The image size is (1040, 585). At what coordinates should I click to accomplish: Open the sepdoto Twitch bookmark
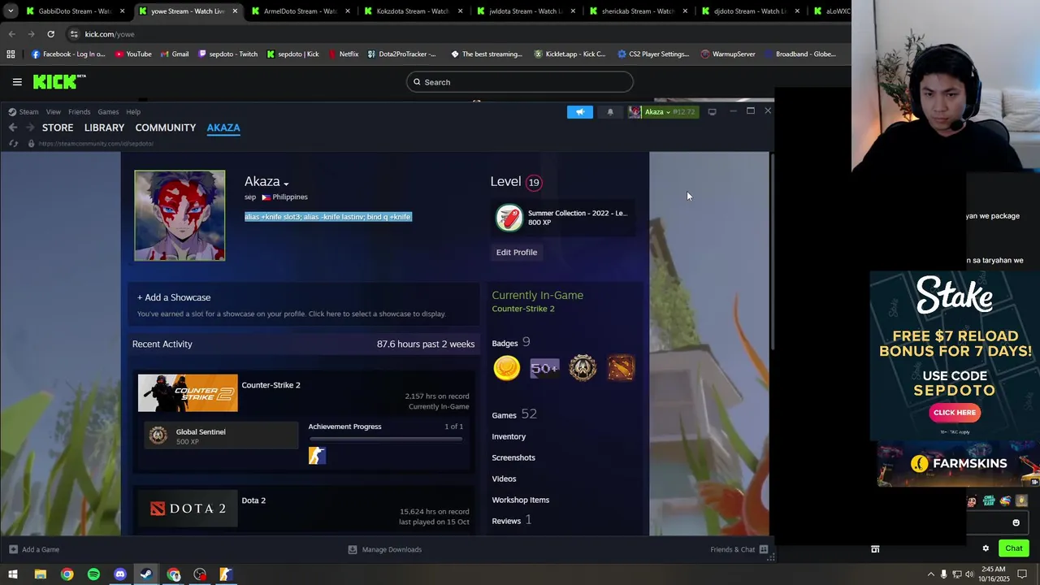click(x=228, y=54)
